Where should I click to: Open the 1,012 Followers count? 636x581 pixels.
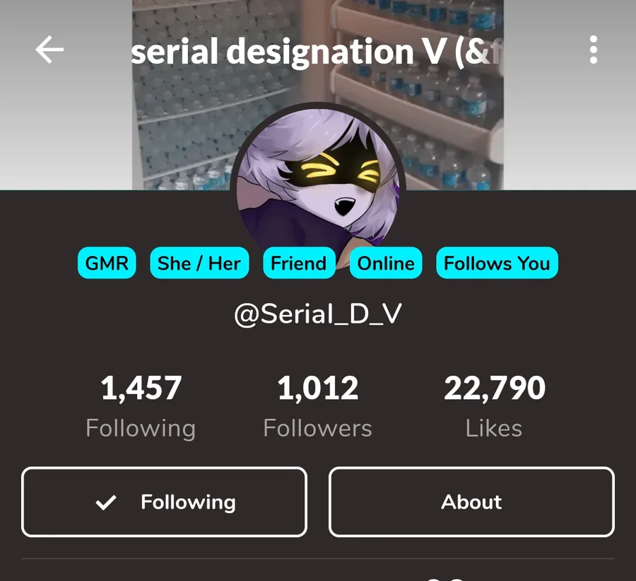pyautogui.click(x=317, y=388)
